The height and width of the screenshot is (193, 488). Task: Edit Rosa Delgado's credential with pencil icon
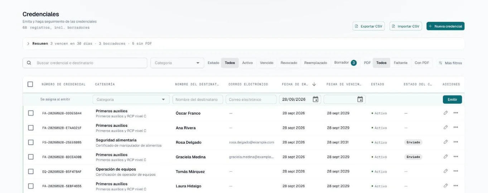click(x=445, y=142)
